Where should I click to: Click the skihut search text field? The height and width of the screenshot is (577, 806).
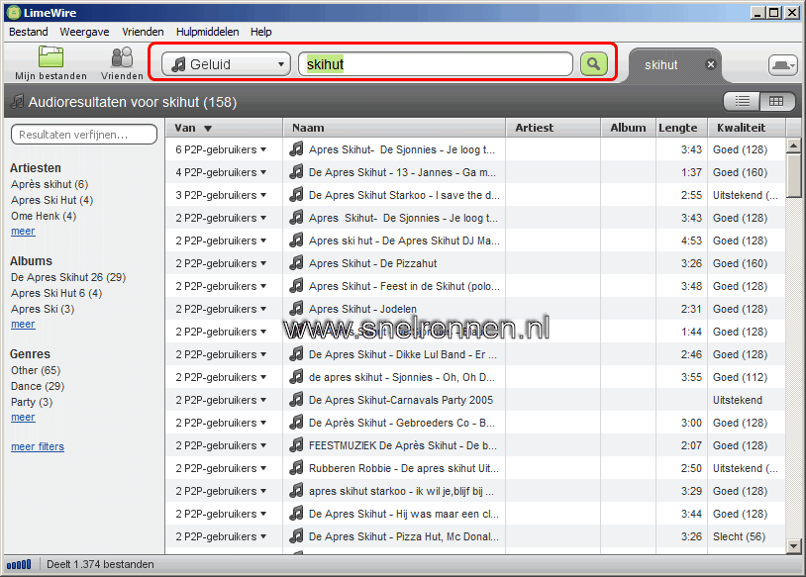436,64
